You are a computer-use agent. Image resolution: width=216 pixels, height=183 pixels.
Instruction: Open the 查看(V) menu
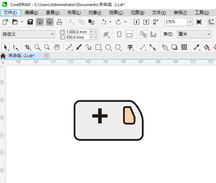pos(53,13)
